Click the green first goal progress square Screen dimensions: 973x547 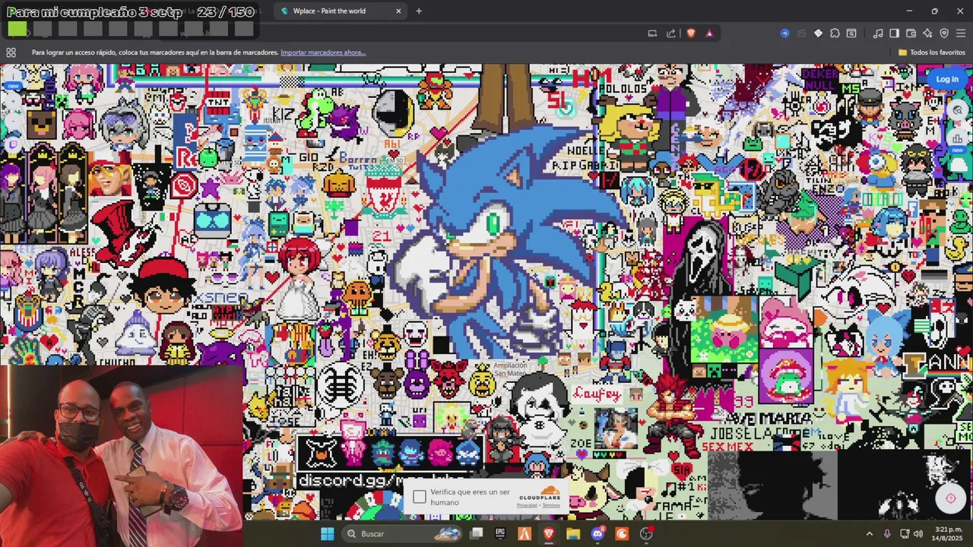[17, 29]
